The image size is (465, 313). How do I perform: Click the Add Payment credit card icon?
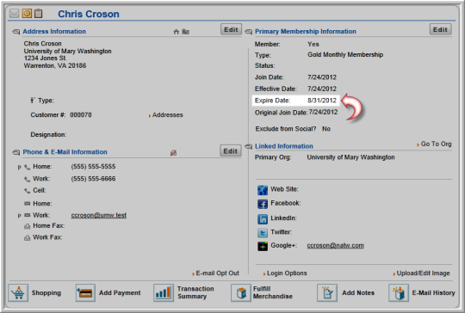[85, 293]
